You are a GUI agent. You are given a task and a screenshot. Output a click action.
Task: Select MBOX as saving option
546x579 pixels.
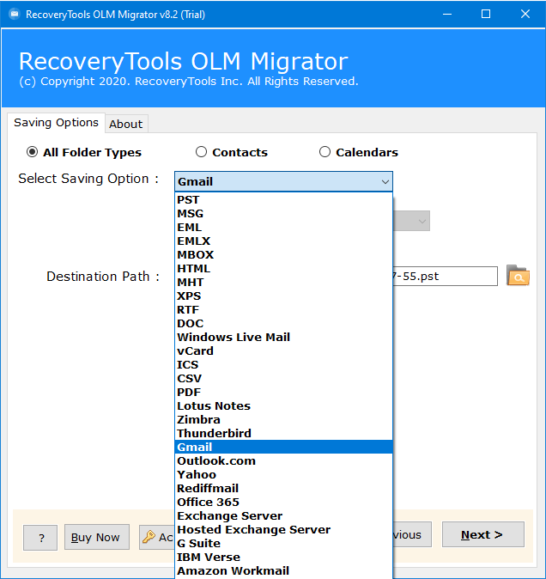click(283, 255)
